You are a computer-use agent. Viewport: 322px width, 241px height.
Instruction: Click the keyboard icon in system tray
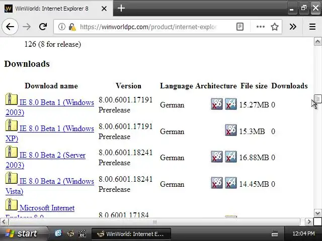pyautogui.click(x=275, y=233)
